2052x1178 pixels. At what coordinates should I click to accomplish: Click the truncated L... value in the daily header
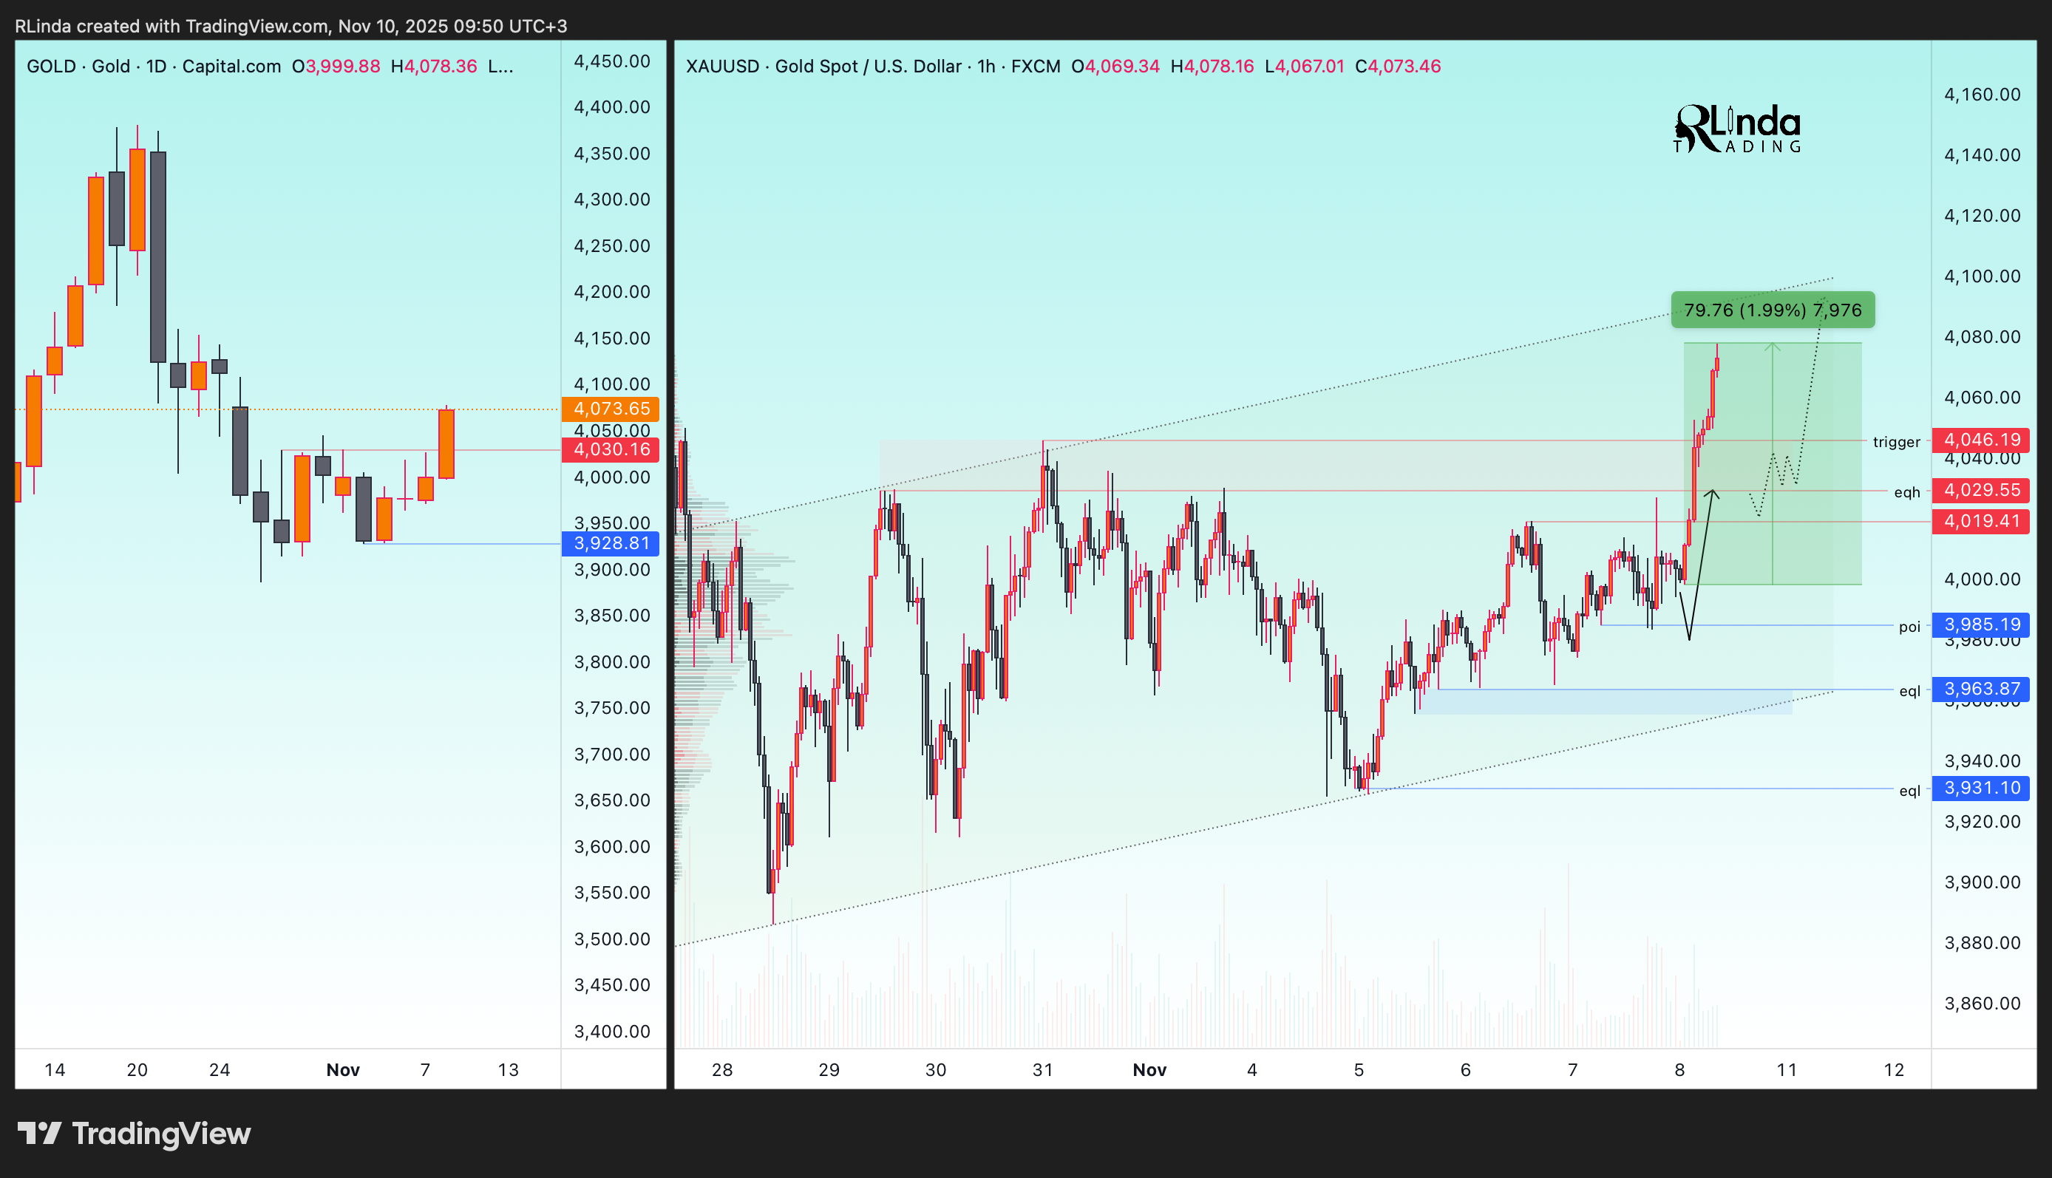(500, 67)
